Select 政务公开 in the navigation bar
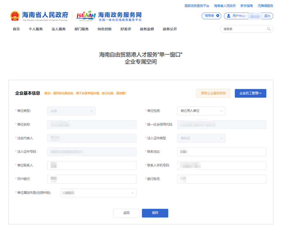This screenshot has height=228, width=282. click(170, 29)
